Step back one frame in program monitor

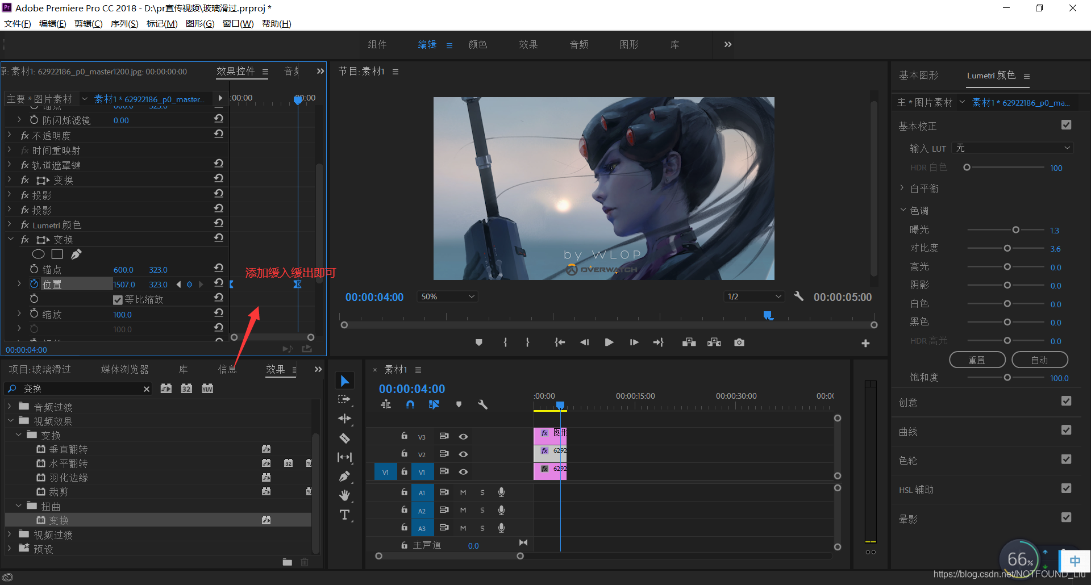(584, 342)
